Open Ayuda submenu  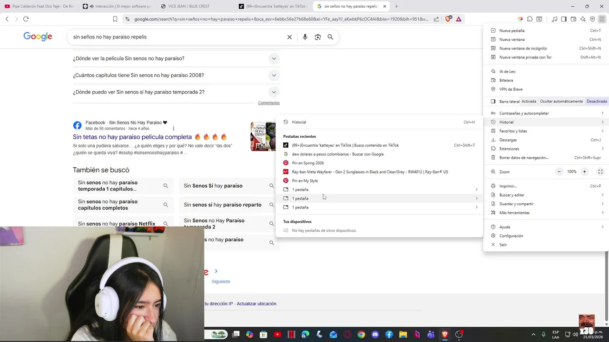click(546, 227)
